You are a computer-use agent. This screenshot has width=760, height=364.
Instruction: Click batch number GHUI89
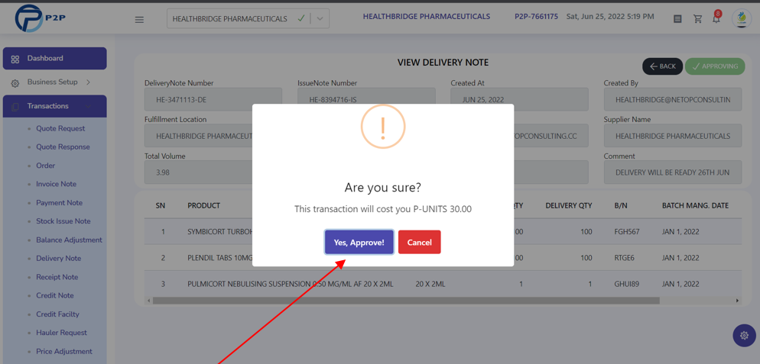click(x=627, y=284)
